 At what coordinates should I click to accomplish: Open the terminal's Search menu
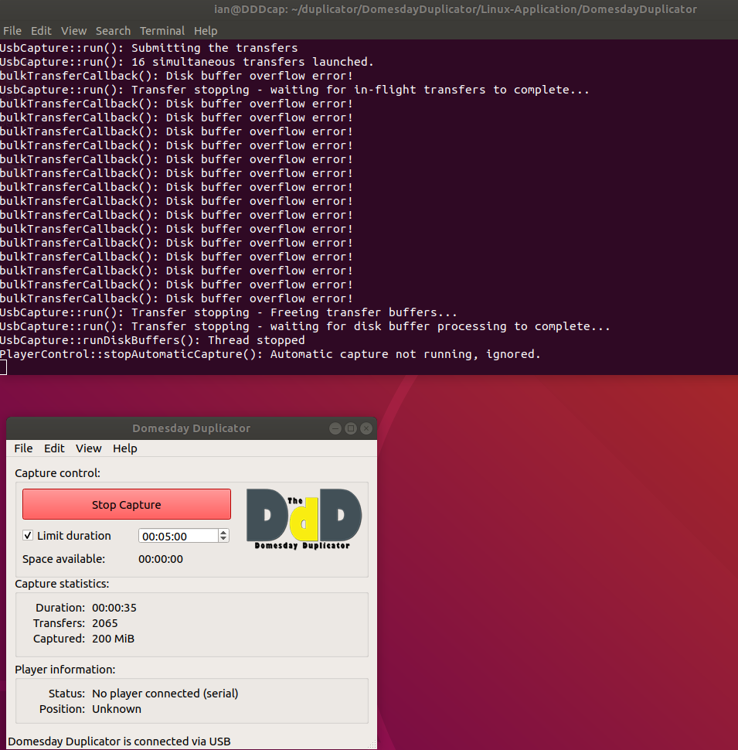click(x=113, y=31)
